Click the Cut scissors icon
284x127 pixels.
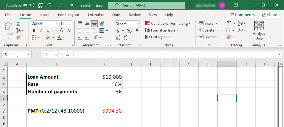(18, 24)
